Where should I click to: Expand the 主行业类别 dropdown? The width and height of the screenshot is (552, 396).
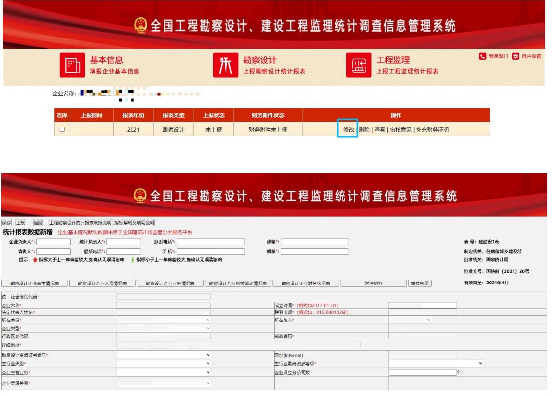pyautogui.click(x=164, y=363)
